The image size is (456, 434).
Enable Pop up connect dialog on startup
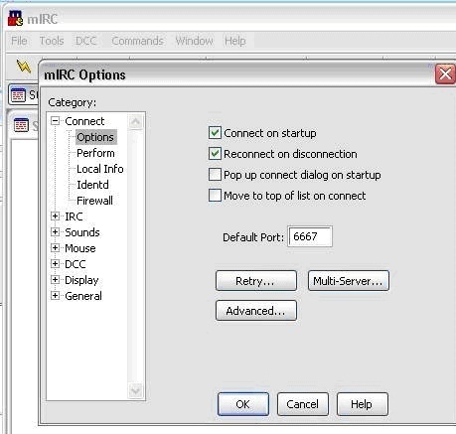[215, 174]
